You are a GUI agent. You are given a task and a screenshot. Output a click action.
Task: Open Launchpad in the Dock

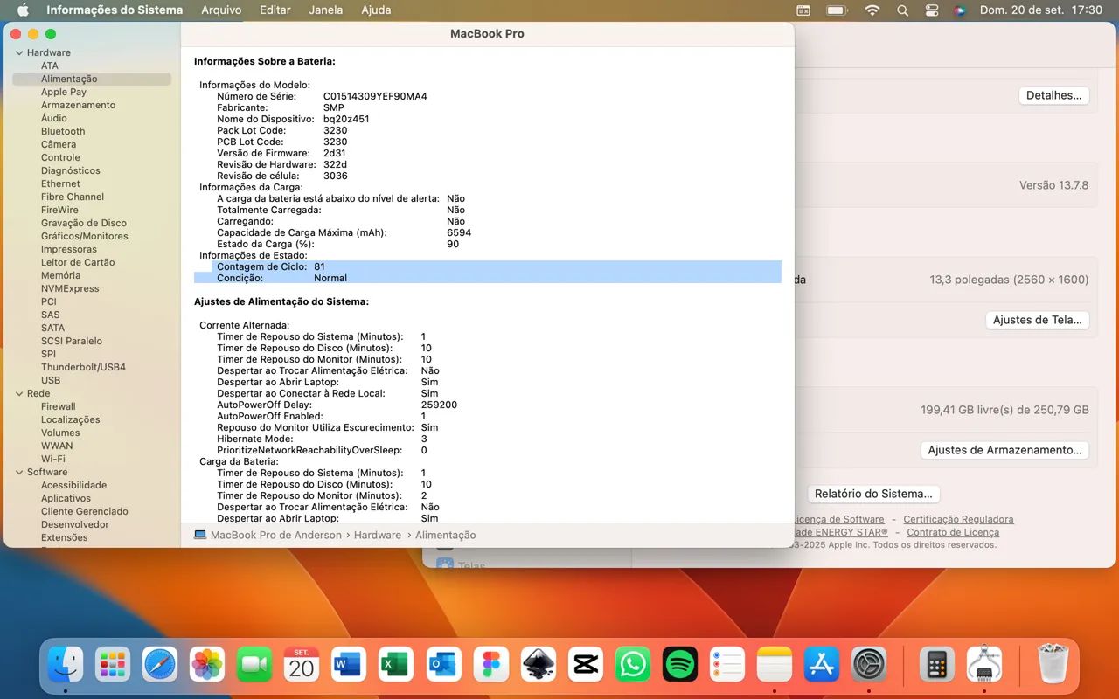coord(113,665)
